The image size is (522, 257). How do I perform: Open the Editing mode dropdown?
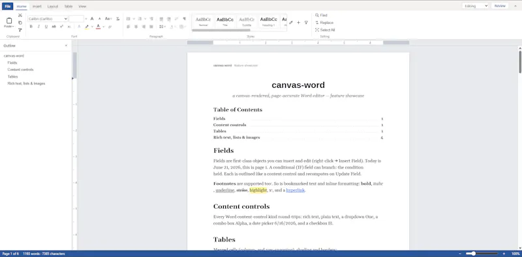476,6
